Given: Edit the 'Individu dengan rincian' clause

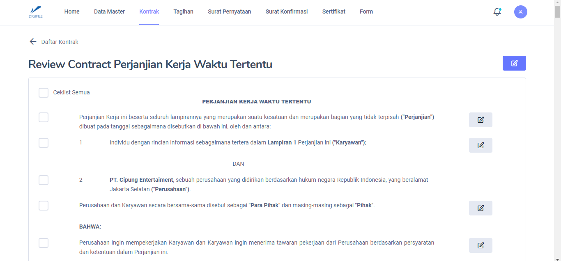Looking at the screenshot, I should point(481,145).
